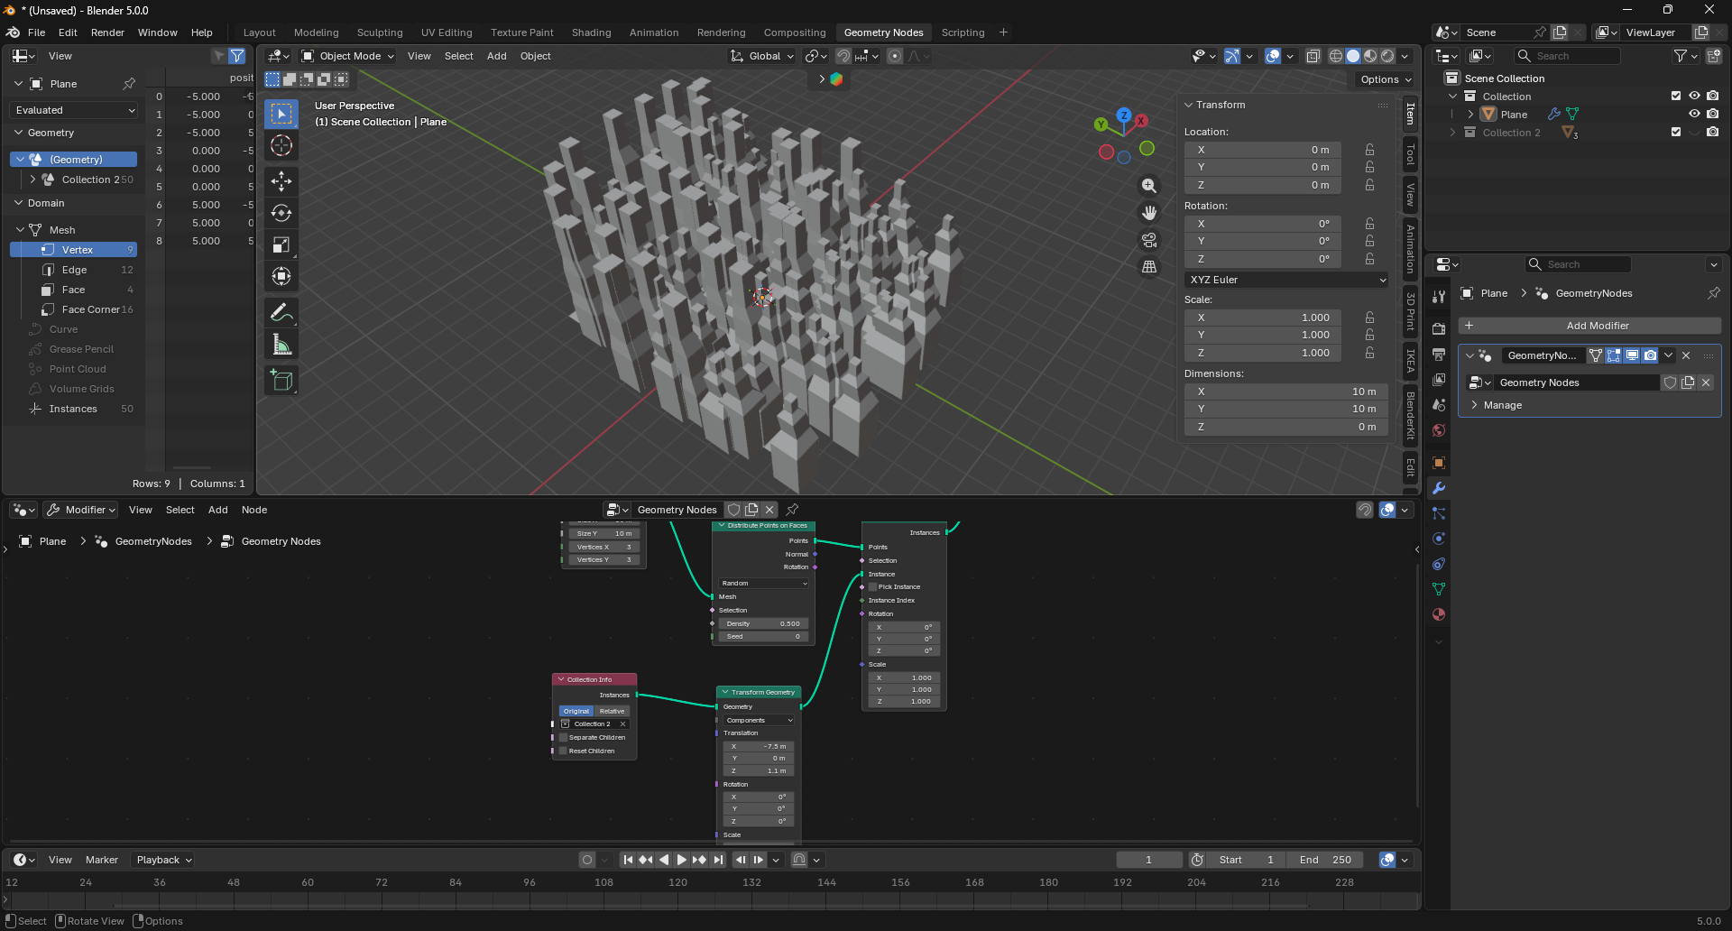Click the 3D cursor tool
Screen dimensions: 1732x931
point(281,145)
